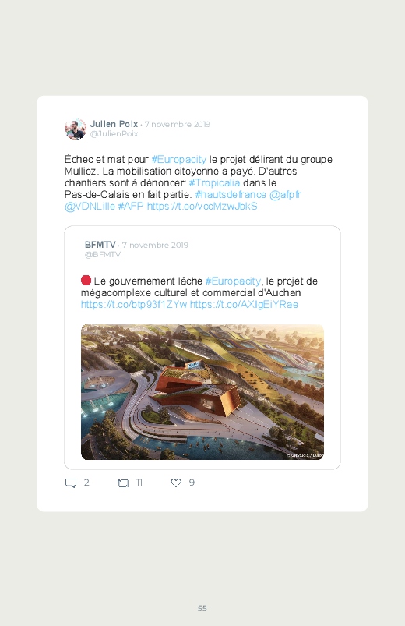Viewport: 405px width, 626px height.
Task: Click the BFMTV account name
Action: pyautogui.click(x=100, y=245)
